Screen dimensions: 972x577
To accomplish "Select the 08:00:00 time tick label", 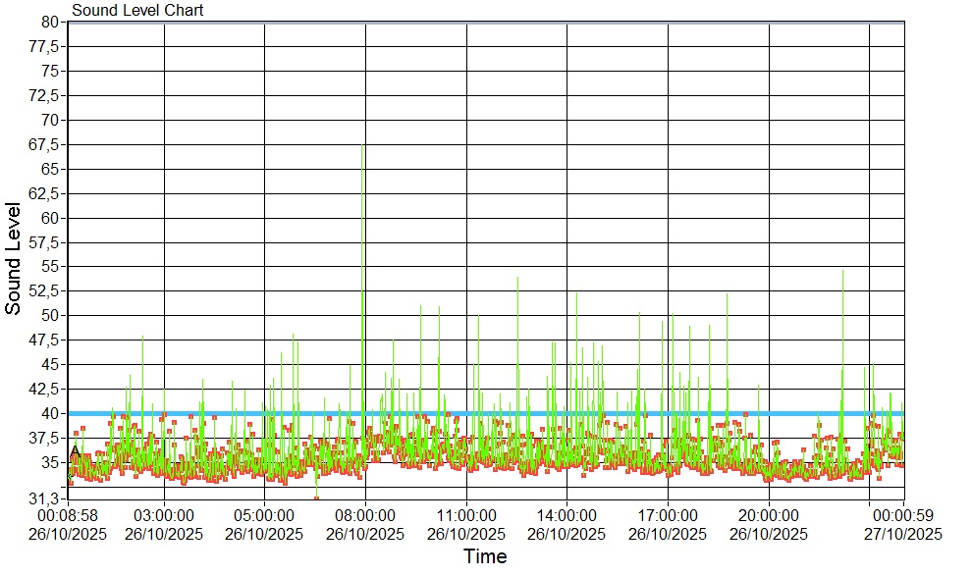I will (x=365, y=513).
